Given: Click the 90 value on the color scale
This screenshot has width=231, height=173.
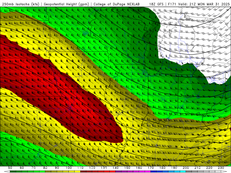Looking at the screenshot, I should (57, 168).
